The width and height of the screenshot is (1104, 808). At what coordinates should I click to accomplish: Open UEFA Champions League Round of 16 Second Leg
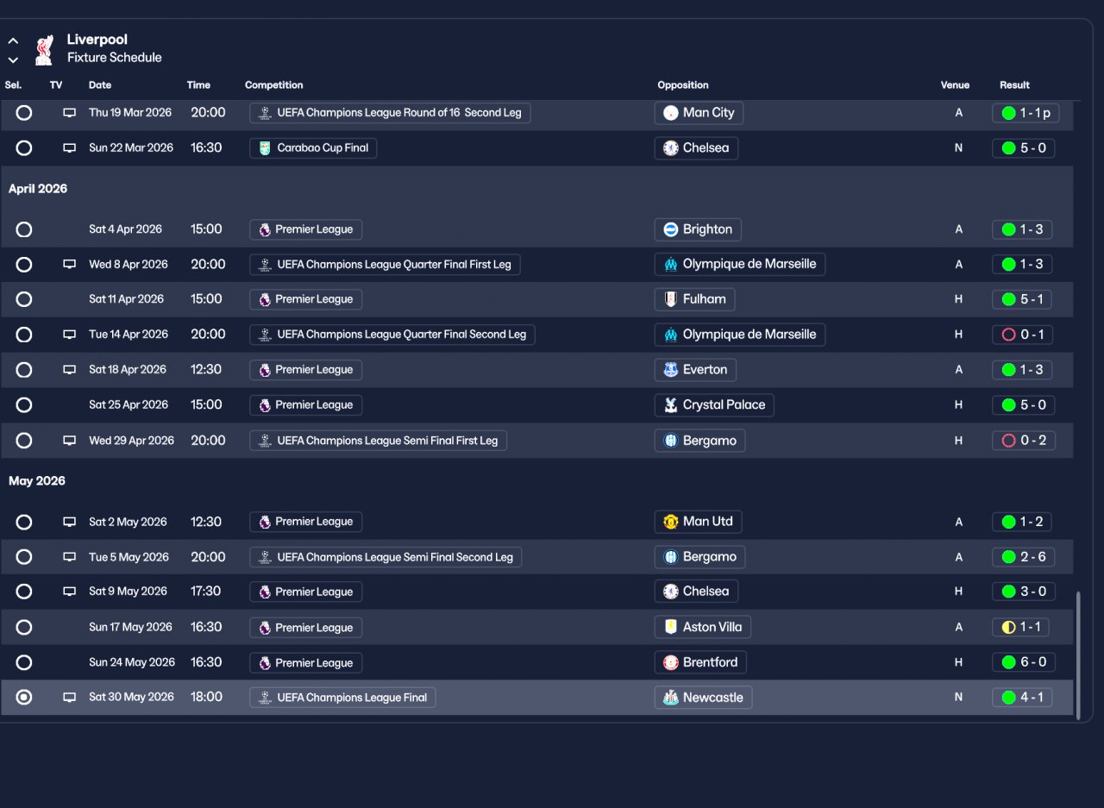[x=390, y=113]
